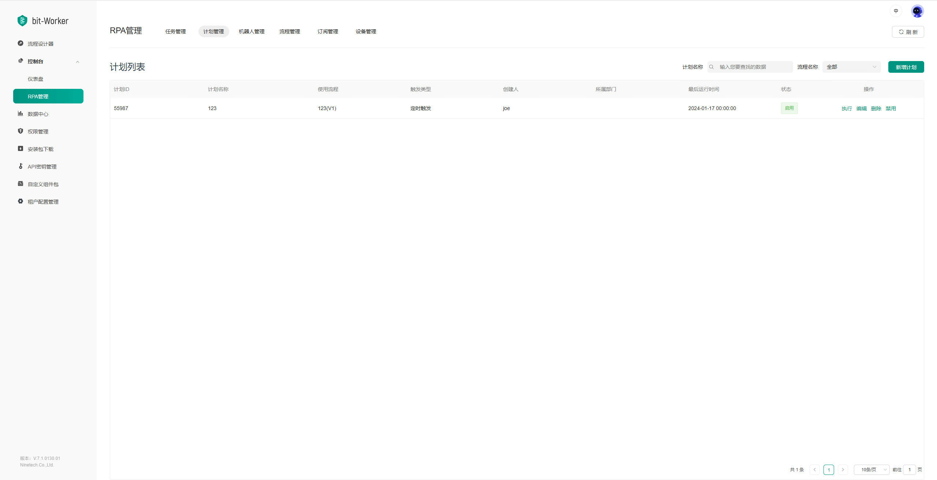Click the 自定义组件包 sidebar icon
This screenshot has width=937, height=480.
21,184
